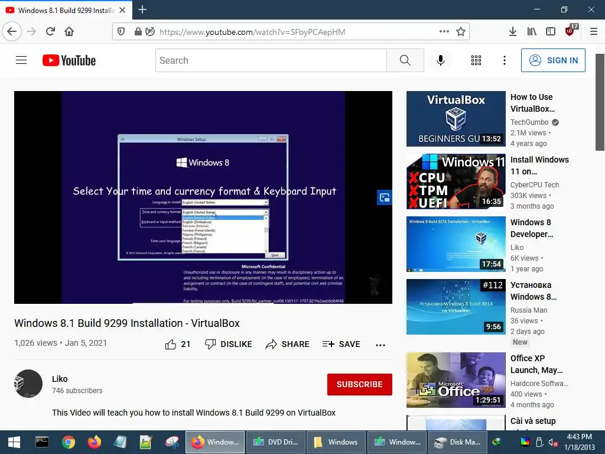The image size is (605, 454).
Task: Open the Установка Windows 8 video title
Action: point(534,291)
